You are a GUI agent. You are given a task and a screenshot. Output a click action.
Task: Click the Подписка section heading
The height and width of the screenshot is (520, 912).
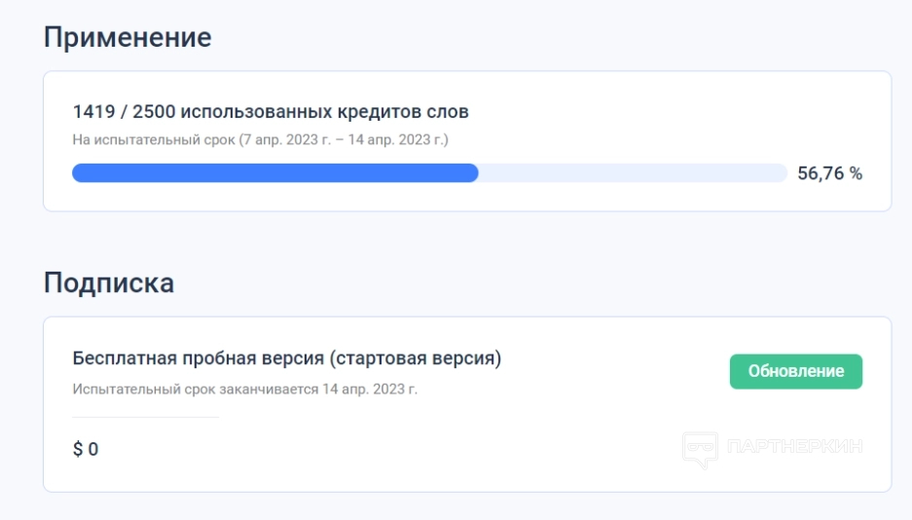click(109, 283)
